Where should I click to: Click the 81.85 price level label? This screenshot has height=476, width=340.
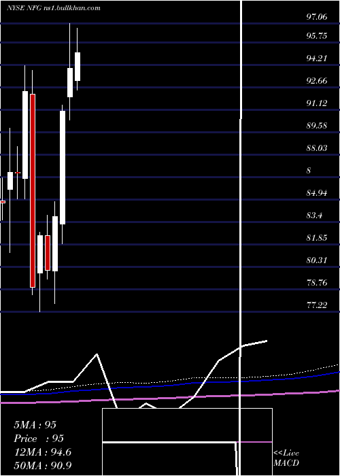(317, 238)
